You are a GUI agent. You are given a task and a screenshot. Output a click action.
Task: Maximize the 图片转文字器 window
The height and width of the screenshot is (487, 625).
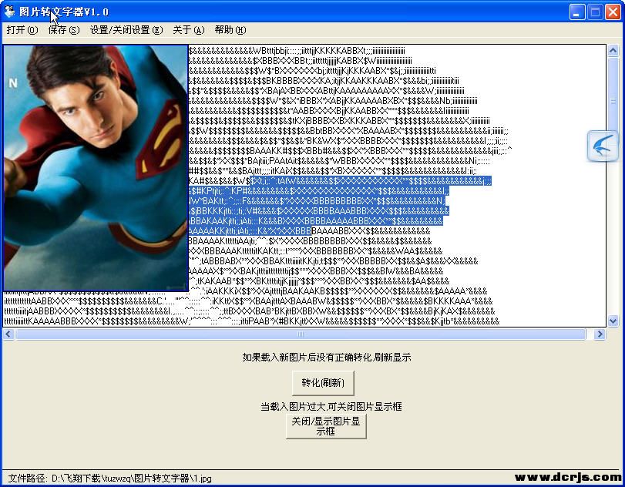(x=595, y=12)
